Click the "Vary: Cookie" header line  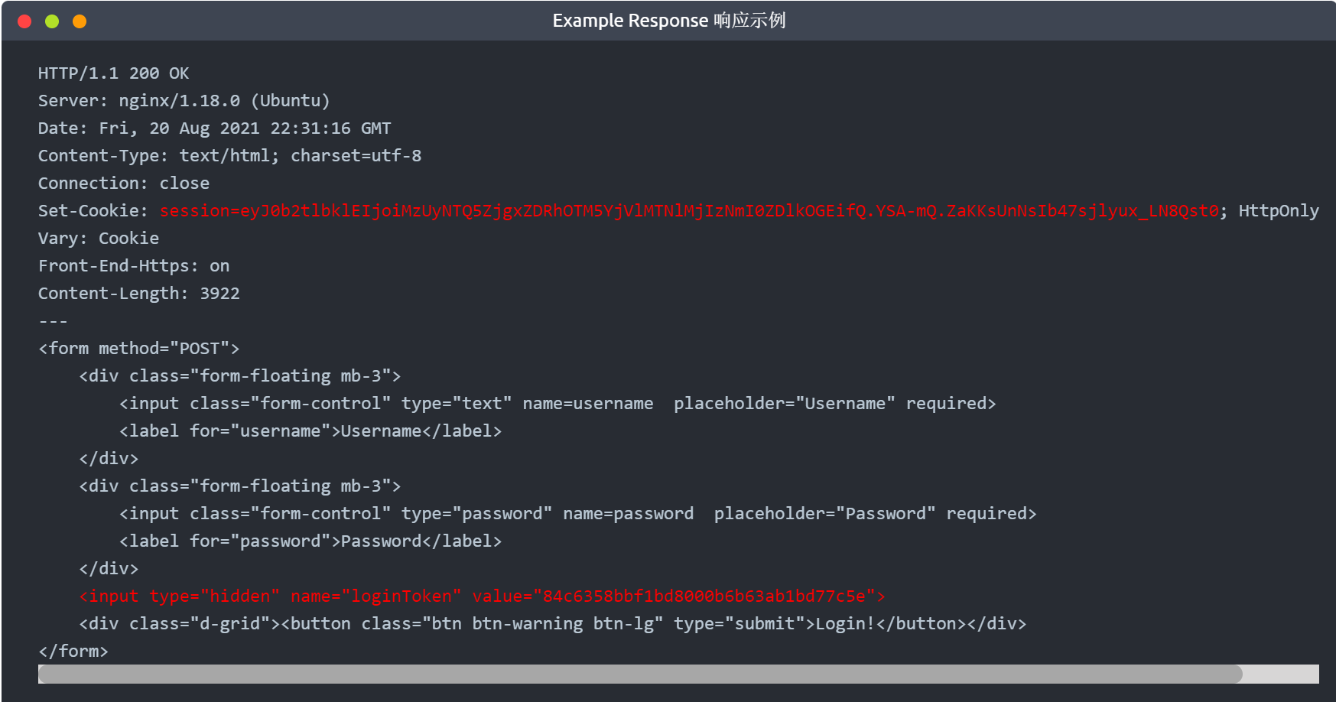pos(99,239)
